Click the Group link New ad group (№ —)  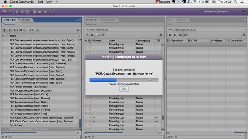[x=185, y=29]
